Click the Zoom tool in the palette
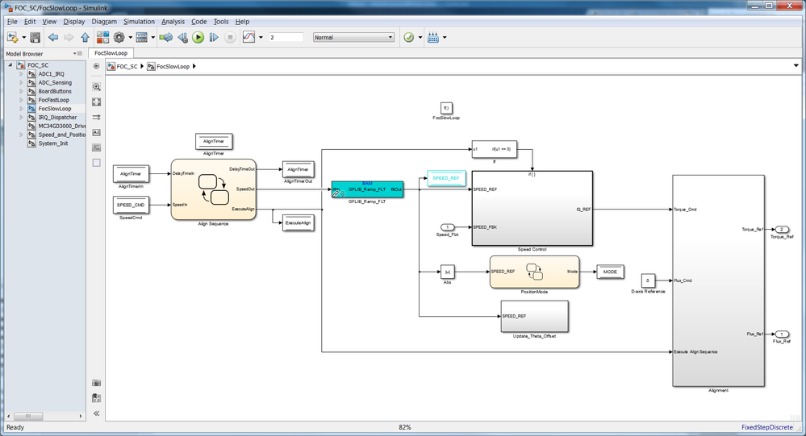The image size is (806, 436). point(96,87)
